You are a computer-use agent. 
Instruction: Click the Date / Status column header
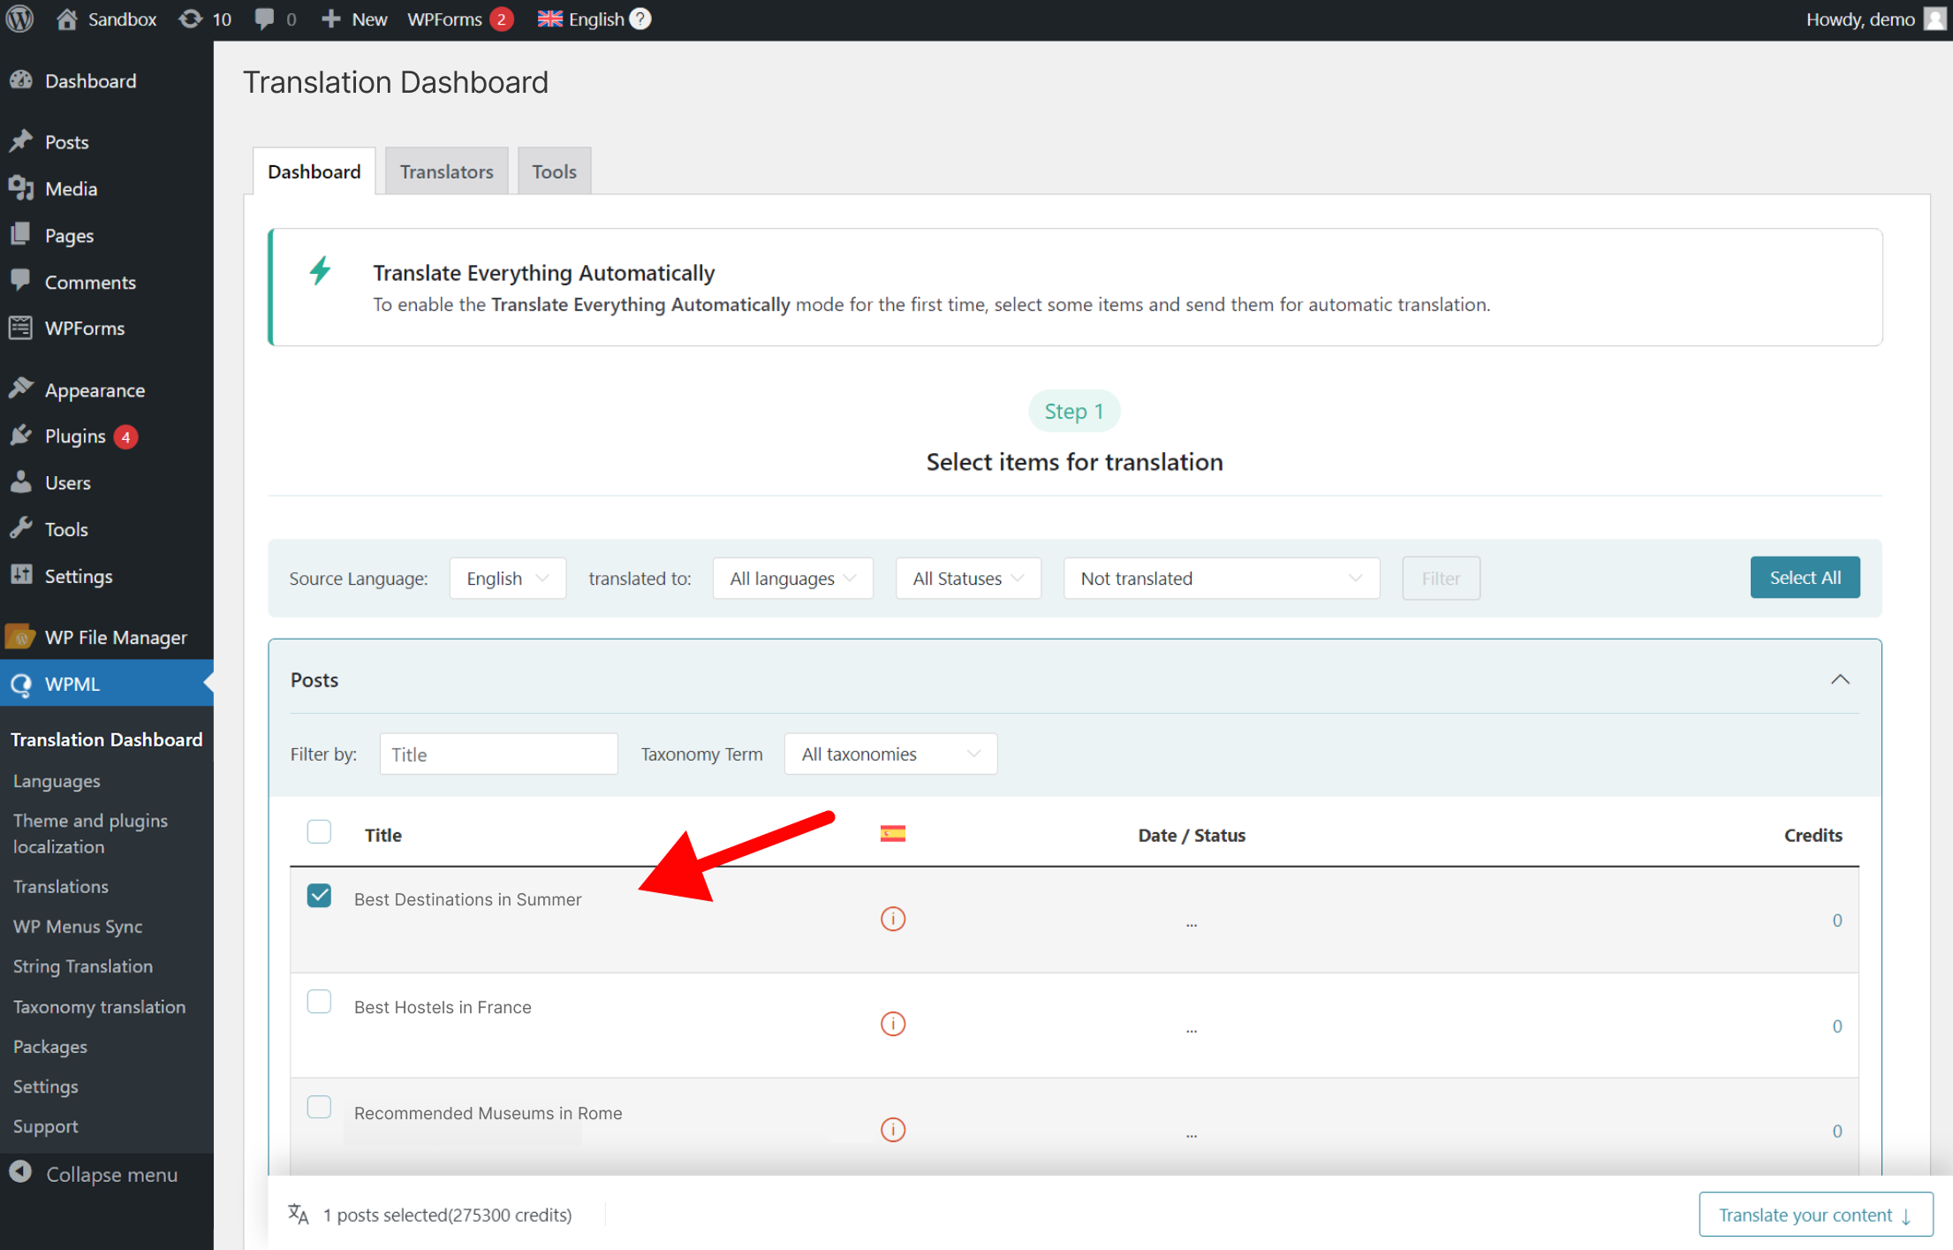click(1192, 835)
